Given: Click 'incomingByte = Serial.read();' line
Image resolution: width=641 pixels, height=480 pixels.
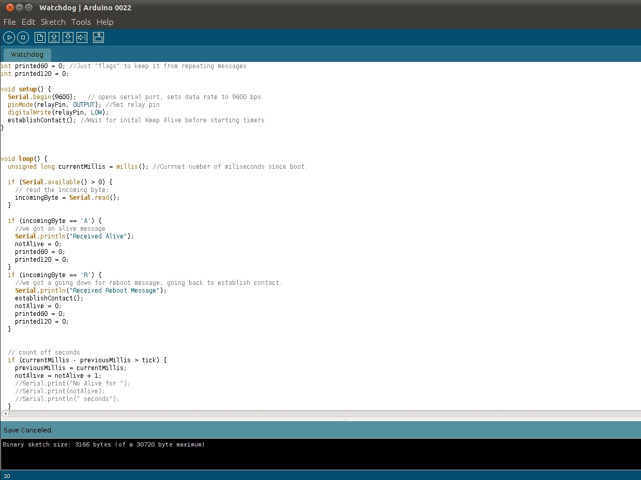Looking at the screenshot, I should (x=67, y=198).
